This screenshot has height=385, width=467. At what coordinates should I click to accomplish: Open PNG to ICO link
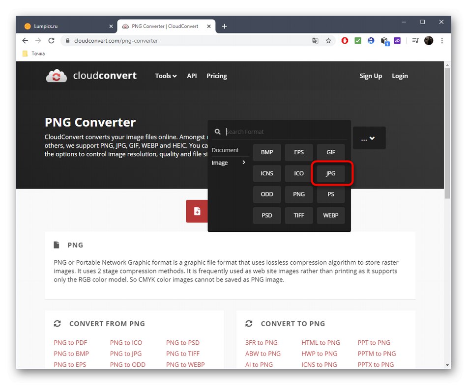point(126,343)
